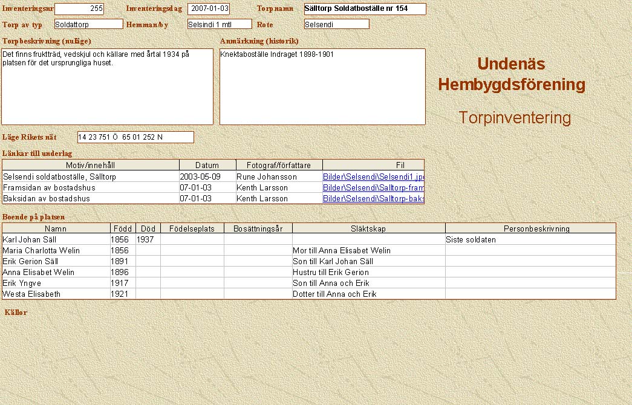This screenshot has width=632, height=405.
Task: Open the Salltorp-baks file link
Action: (373, 199)
